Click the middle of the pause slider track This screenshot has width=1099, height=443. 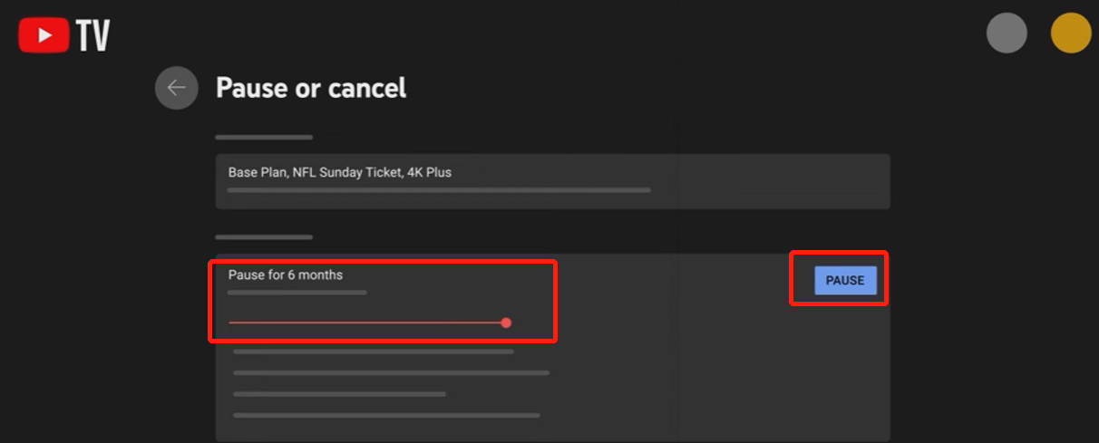[x=367, y=323]
